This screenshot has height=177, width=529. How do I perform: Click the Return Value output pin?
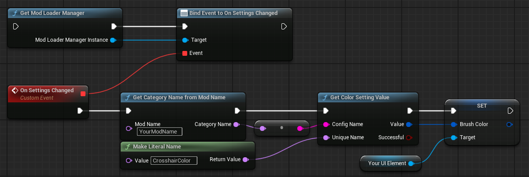point(246,160)
